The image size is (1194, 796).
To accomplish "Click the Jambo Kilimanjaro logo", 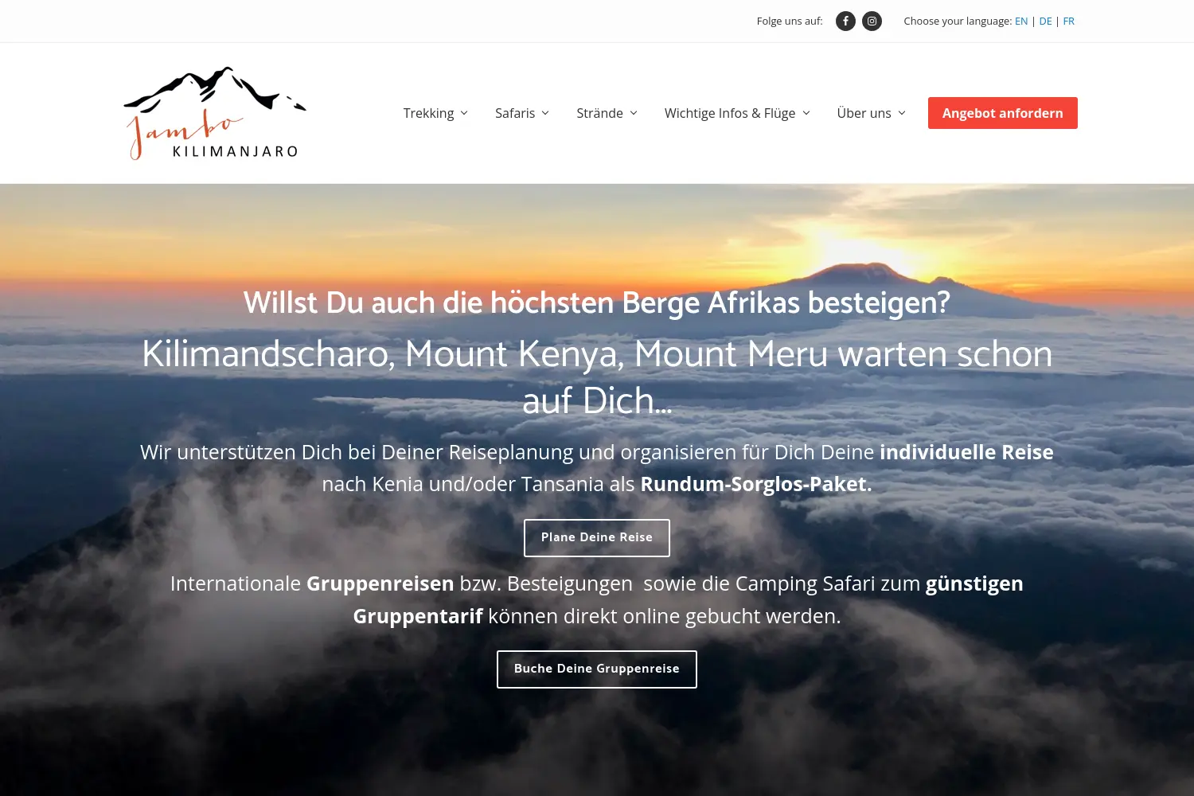I will click(x=215, y=113).
